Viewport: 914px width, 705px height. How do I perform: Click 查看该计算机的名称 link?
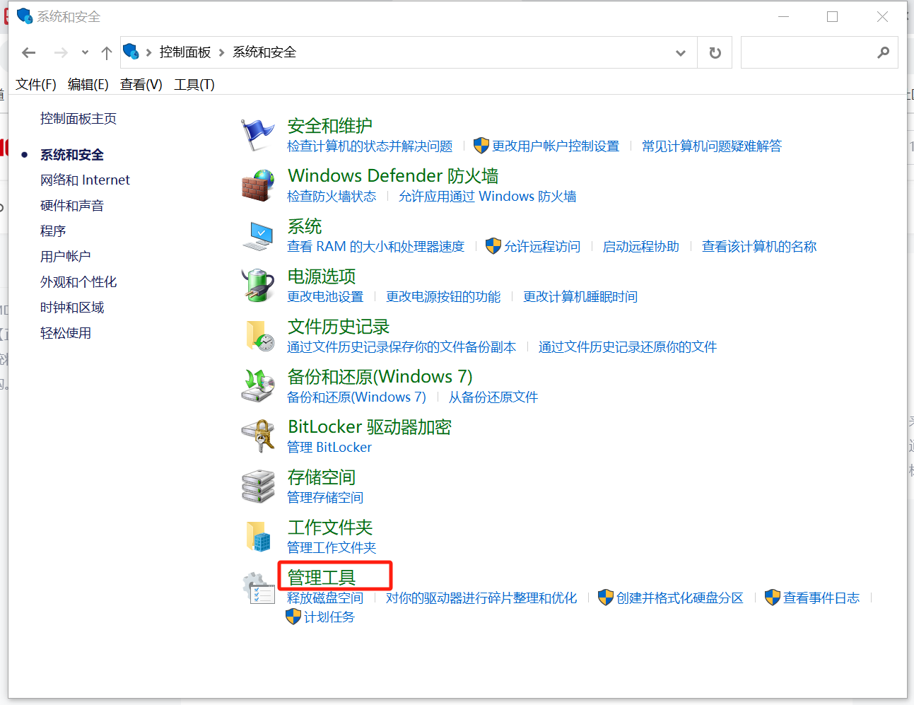click(759, 247)
